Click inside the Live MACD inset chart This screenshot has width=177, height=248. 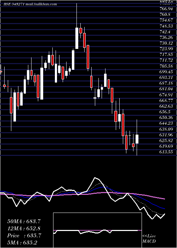(97, 230)
